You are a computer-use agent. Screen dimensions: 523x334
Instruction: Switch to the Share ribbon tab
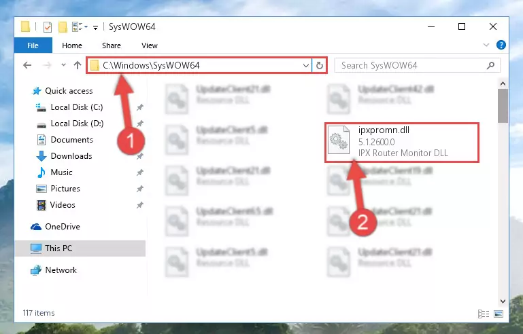pyautogui.click(x=112, y=45)
